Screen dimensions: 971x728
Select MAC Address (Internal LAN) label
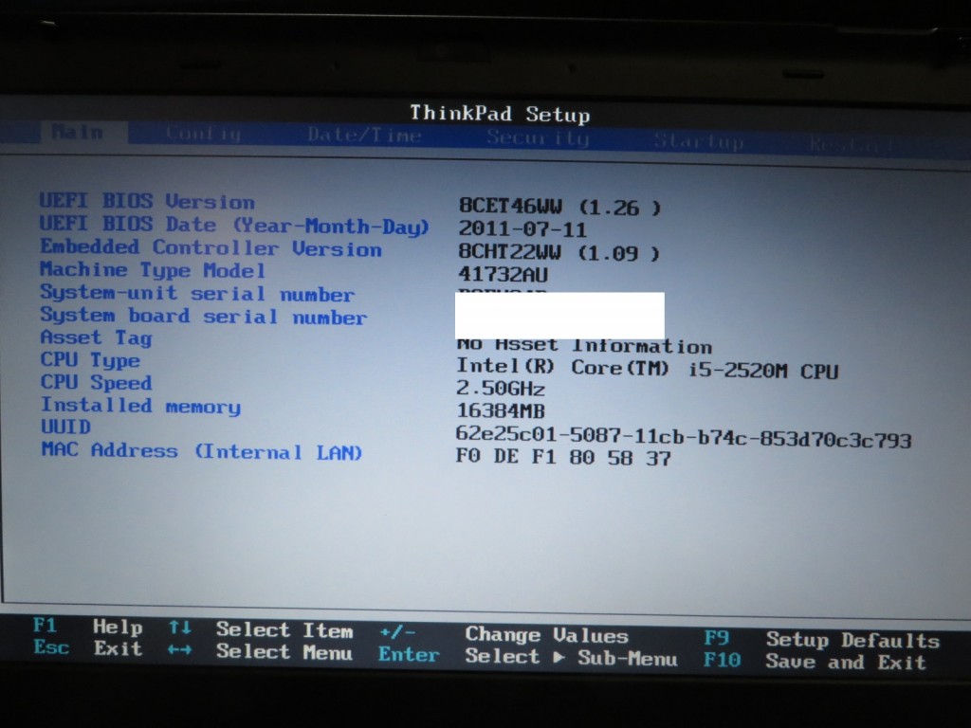pos(202,450)
